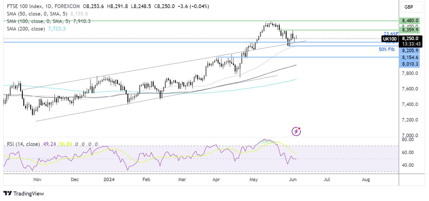Click the SMA 200 value 7,723.3
The image size is (429, 201).
(x=57, y=29)
